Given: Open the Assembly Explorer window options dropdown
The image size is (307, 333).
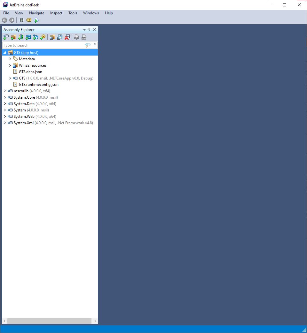Looking at the screenshot, I should 84,30.
